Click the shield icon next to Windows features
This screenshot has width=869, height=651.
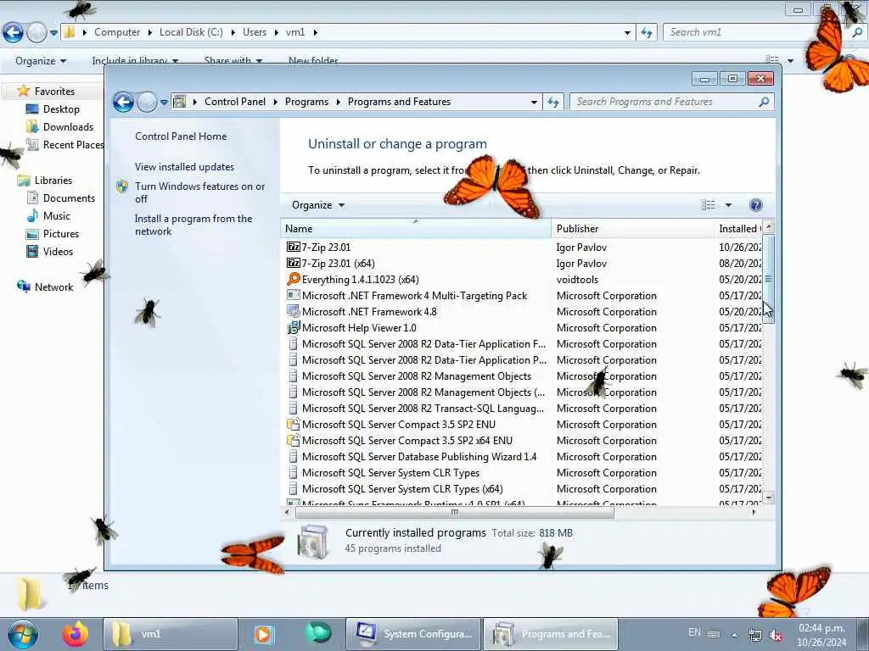coord(122,186)
